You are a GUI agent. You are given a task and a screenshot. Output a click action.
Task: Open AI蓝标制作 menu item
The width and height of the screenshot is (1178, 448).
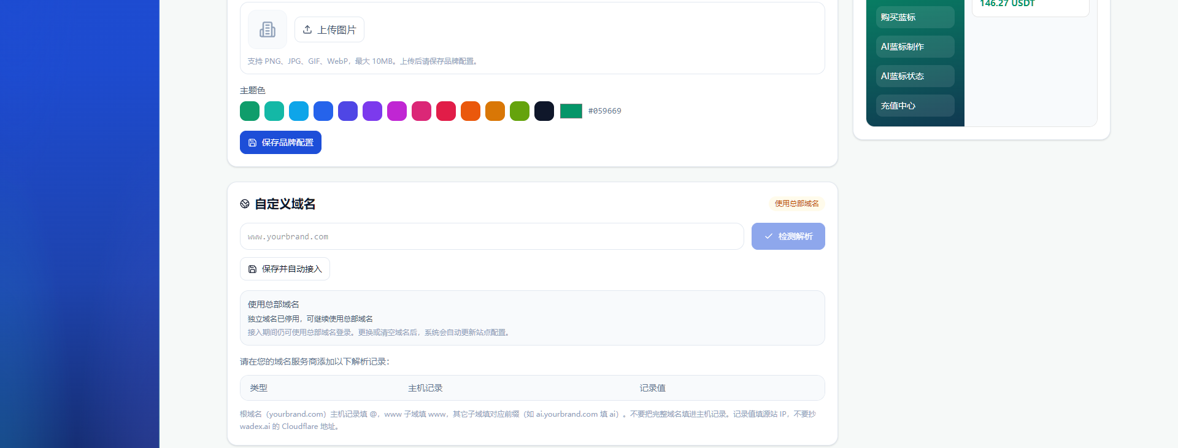coord(915,47)
